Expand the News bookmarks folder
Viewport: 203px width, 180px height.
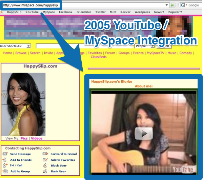159,12
